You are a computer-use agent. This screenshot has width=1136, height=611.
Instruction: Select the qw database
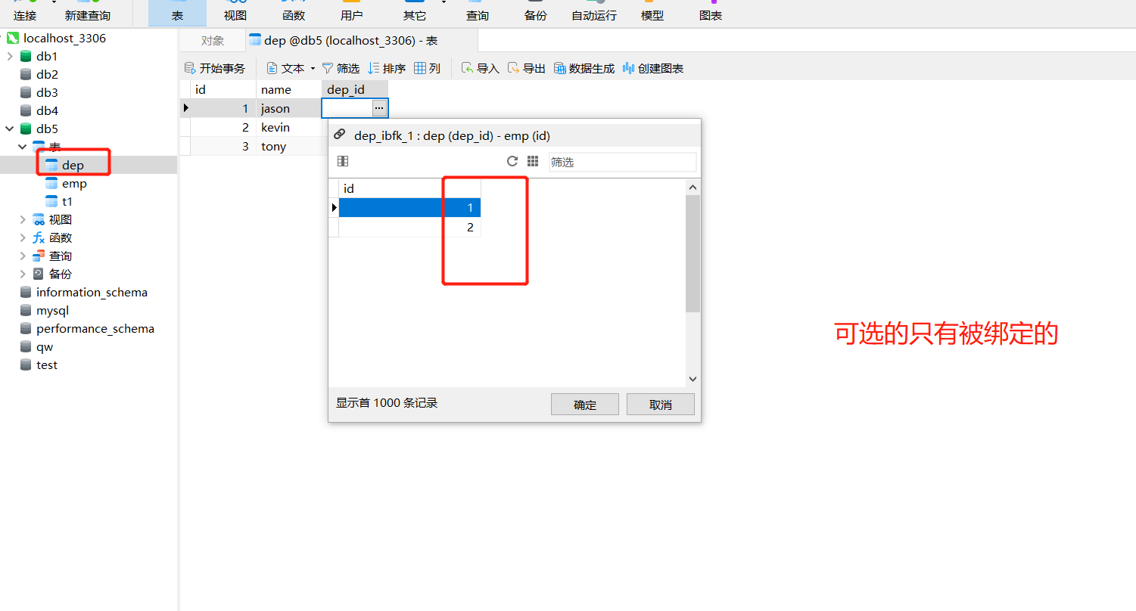[x=45, y=346]
